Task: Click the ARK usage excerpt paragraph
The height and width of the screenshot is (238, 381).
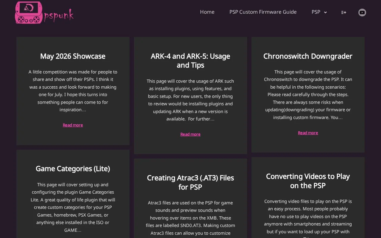Action: [190, 100]
